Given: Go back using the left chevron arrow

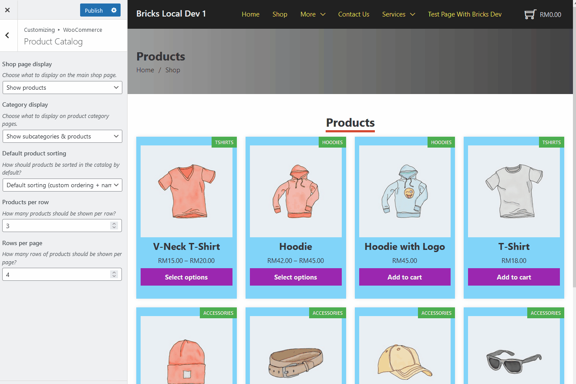Looking at the screenshot, I should coord(7,35).
